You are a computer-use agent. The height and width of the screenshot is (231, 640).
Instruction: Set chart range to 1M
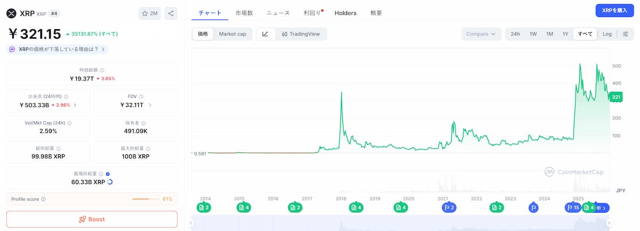pos(549,34)
